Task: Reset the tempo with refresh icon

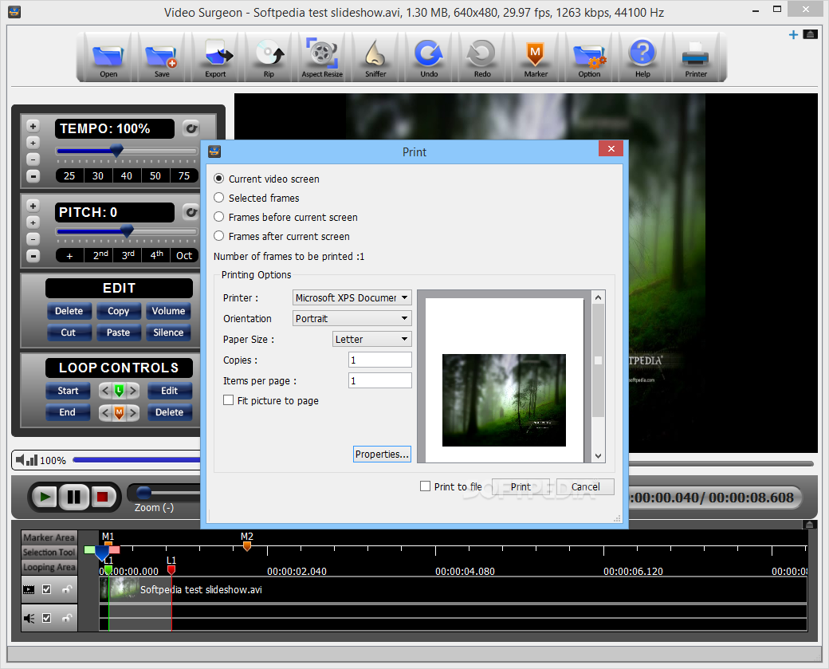Action: [191, 128]
